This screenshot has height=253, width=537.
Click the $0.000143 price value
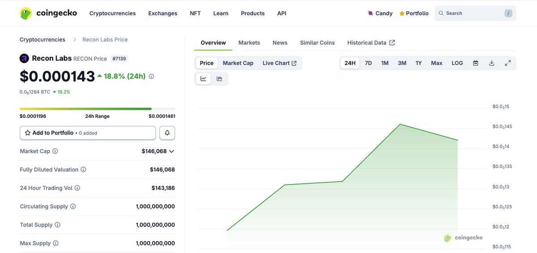click(x=57, y=77)
